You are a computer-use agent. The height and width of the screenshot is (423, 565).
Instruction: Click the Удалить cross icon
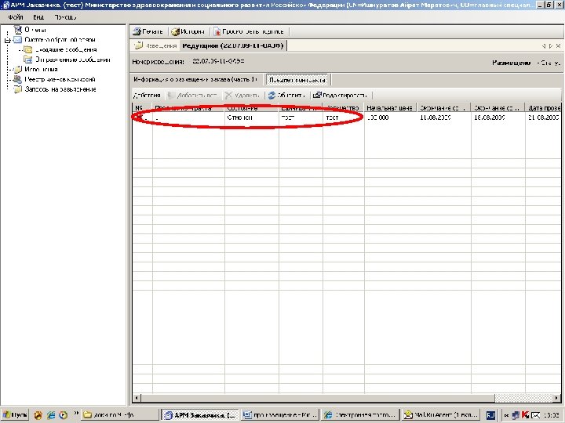point(228,96)
